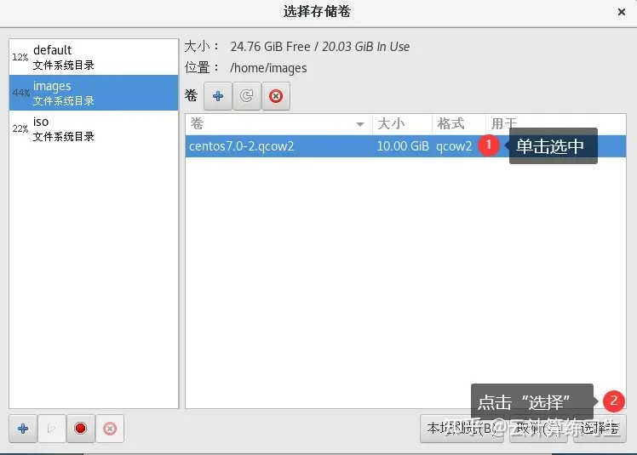Sort by the 用于 column header
Screen dimensions: 637x455
pyautogui.click(x=556, y=124)
